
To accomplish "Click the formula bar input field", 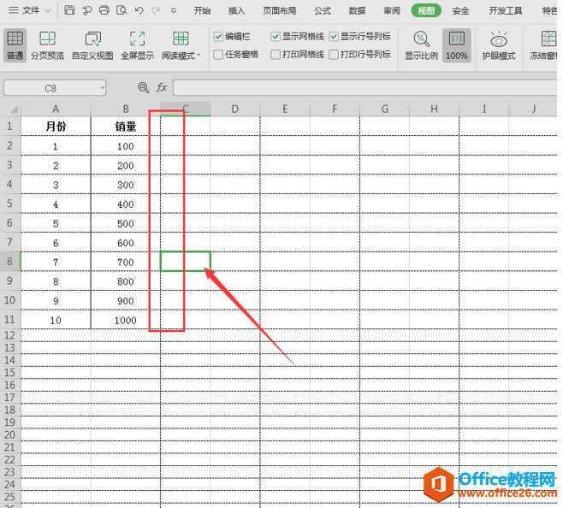I will coord(364,87).
